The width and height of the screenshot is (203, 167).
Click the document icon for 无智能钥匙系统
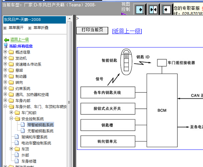pyautogui.click(x=23, y=131)
